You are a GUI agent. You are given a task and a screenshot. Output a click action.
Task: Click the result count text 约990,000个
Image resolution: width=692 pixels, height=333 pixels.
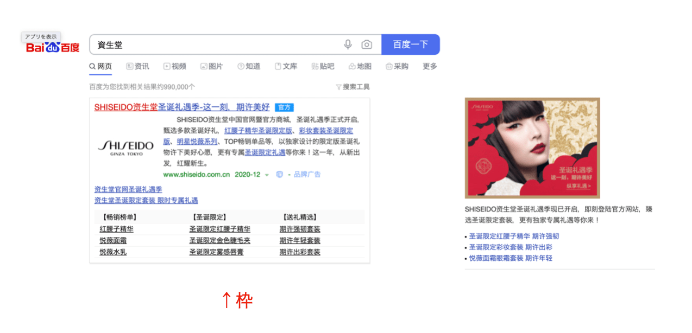coord(175,87)
